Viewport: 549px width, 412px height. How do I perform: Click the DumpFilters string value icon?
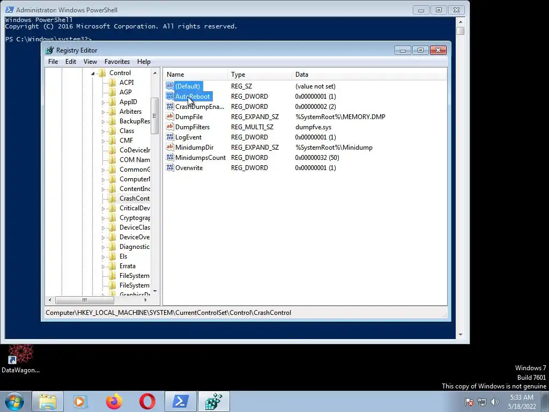tap(170, 127)
